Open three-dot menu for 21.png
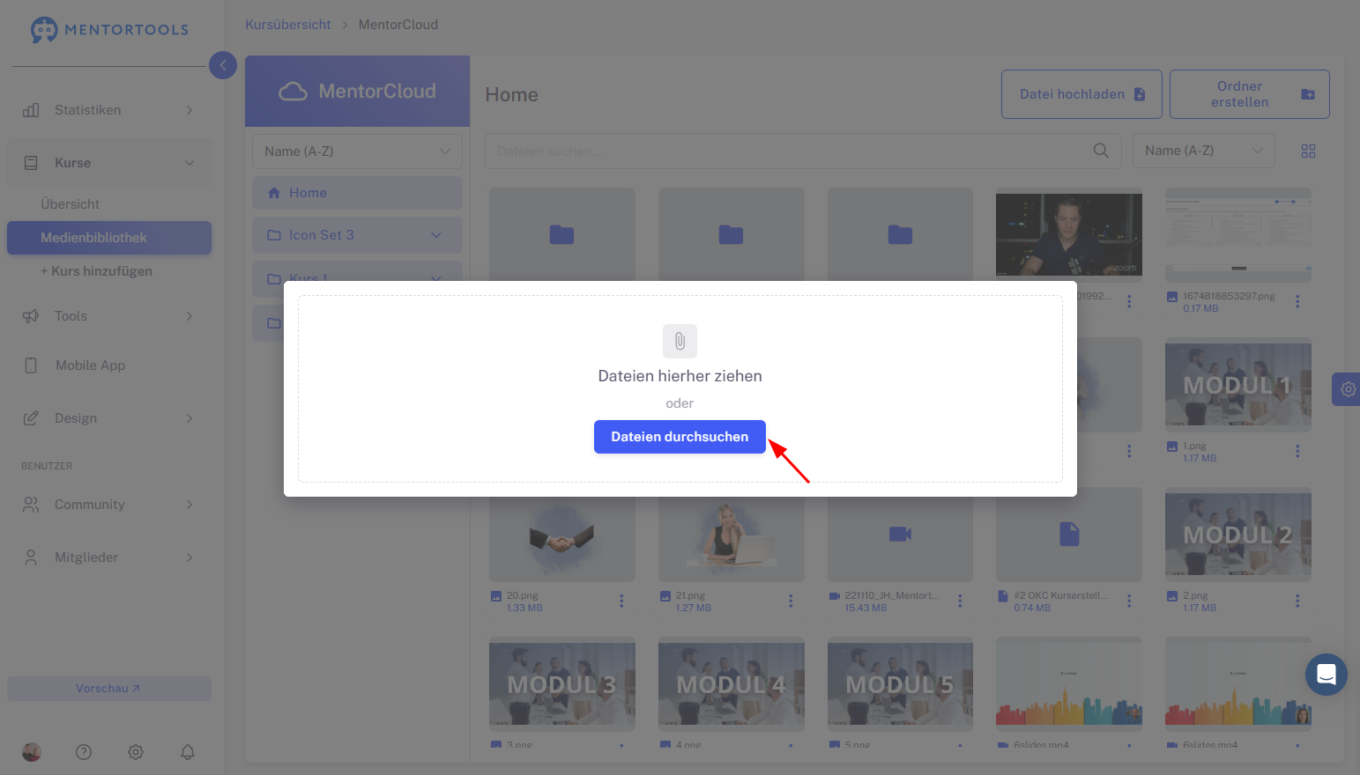1360x775 pixels. point(791,601)
